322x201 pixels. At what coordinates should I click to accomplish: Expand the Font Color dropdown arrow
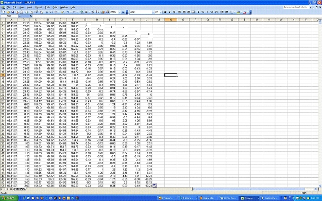[x=248, y=12]
